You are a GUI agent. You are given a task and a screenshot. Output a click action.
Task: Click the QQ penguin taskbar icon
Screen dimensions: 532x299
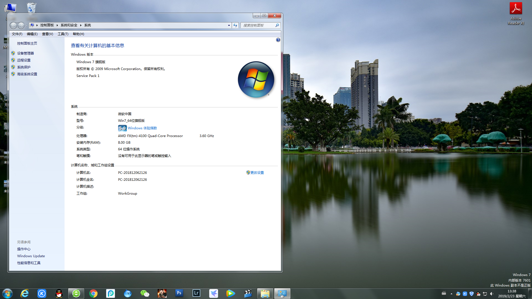coord(59,293)
